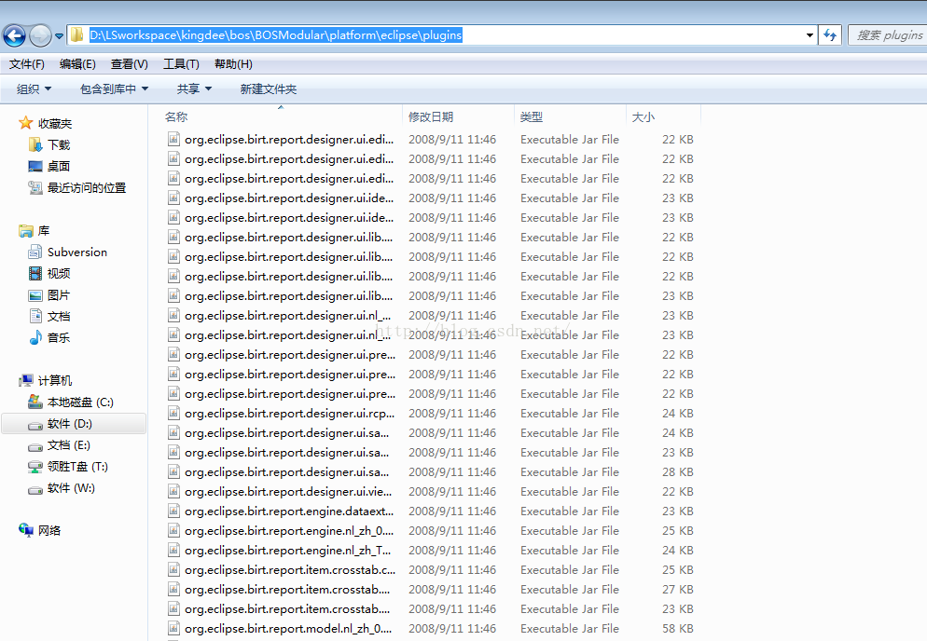Viewport: 927px width, 641px height.
Task: Select the 软件 (W:) drive icon
Action: [35, 489]
